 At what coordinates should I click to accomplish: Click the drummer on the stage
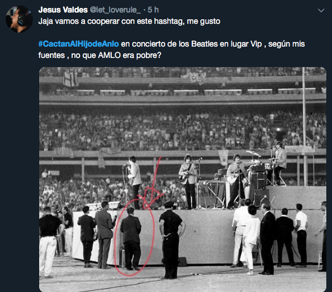pos(280,162)
